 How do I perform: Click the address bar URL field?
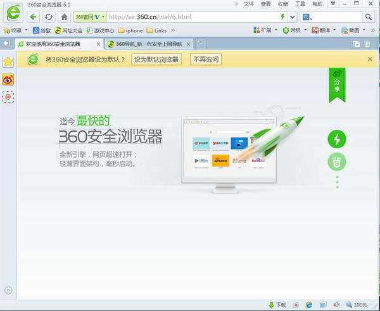point(193,17)
